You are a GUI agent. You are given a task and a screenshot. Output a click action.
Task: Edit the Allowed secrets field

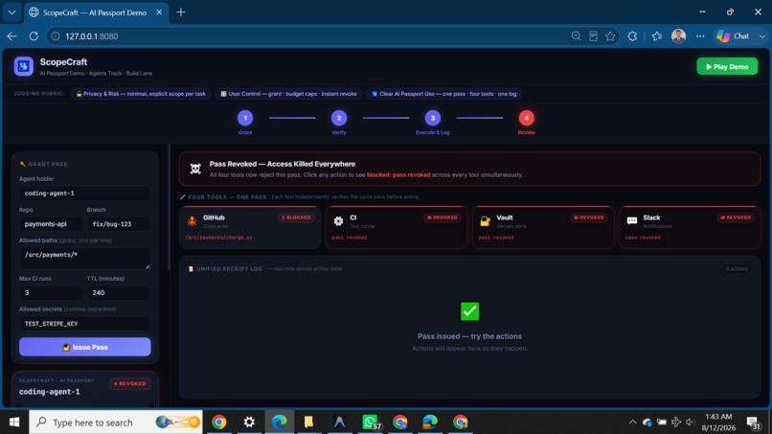[x=84, y=324]
